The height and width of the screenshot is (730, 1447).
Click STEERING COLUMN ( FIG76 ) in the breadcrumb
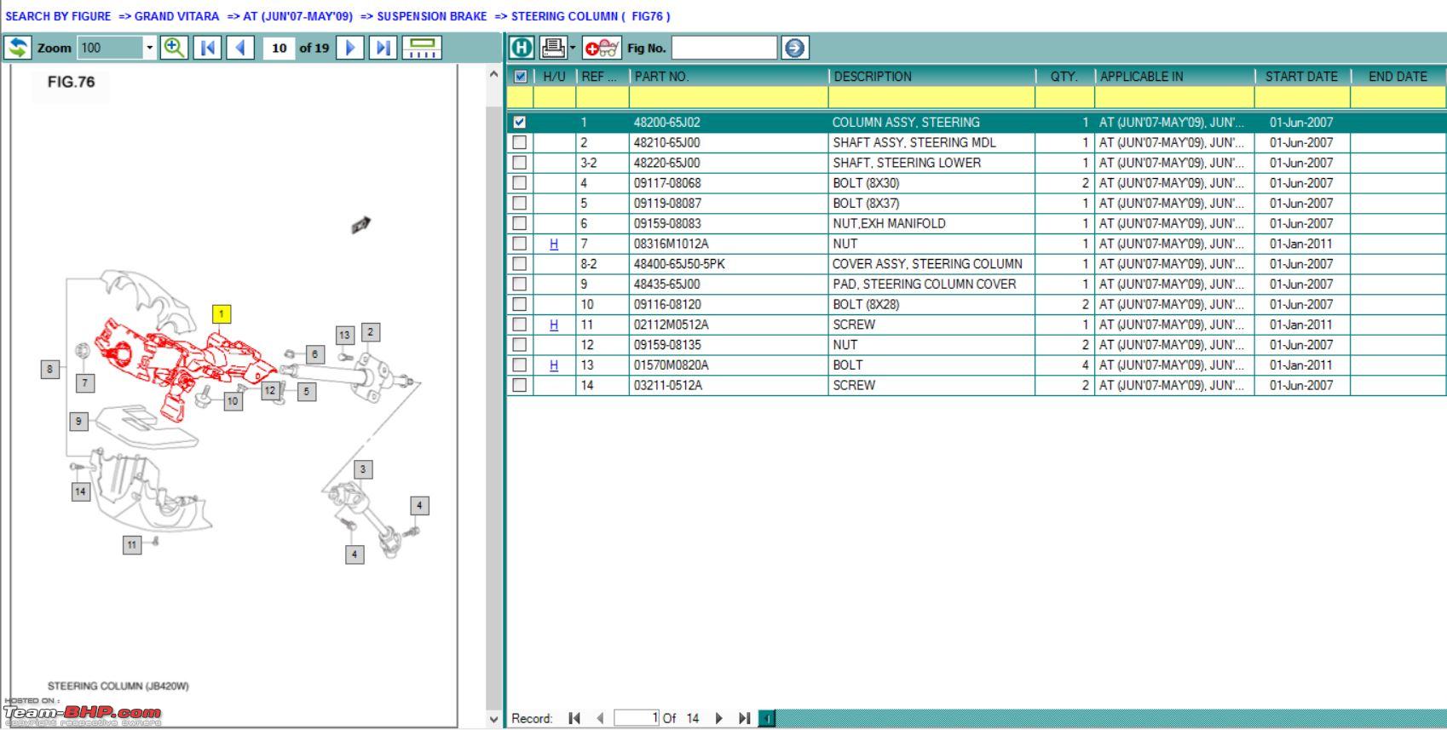[x=591, y=16]
